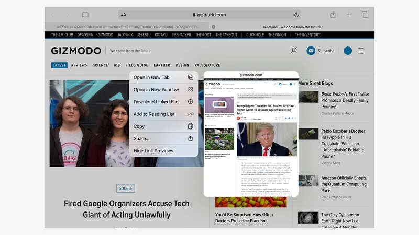Viewport: 419px width, 235px height.
Task: Open the SCIENCE section
Action: (x=100, y=65)
